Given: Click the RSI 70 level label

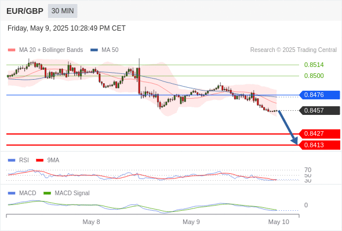Looking at the screenshot, I should [308, 170].
